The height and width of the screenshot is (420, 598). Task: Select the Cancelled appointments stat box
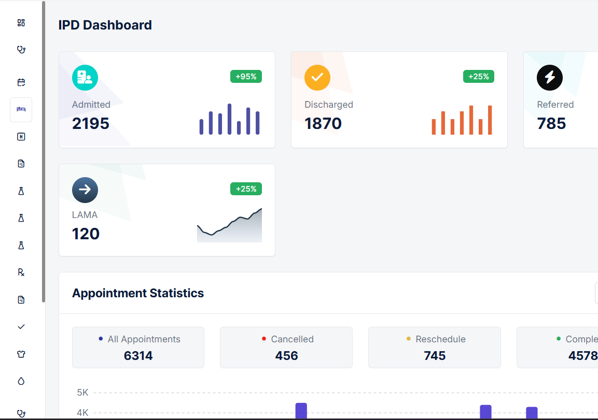[286, 347]
